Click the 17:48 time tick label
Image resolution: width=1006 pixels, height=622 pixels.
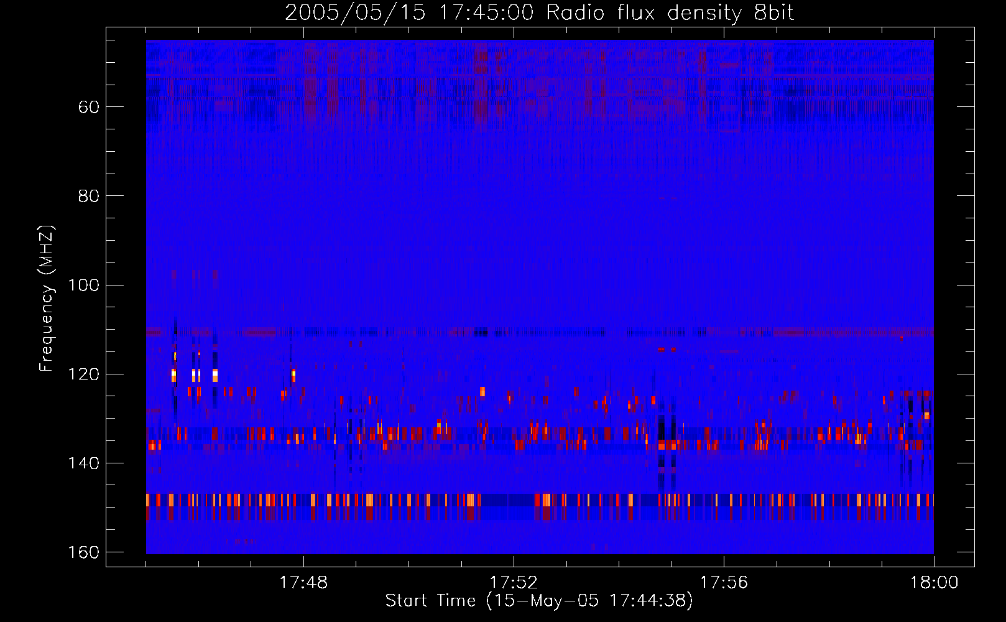tap(303, 583)
